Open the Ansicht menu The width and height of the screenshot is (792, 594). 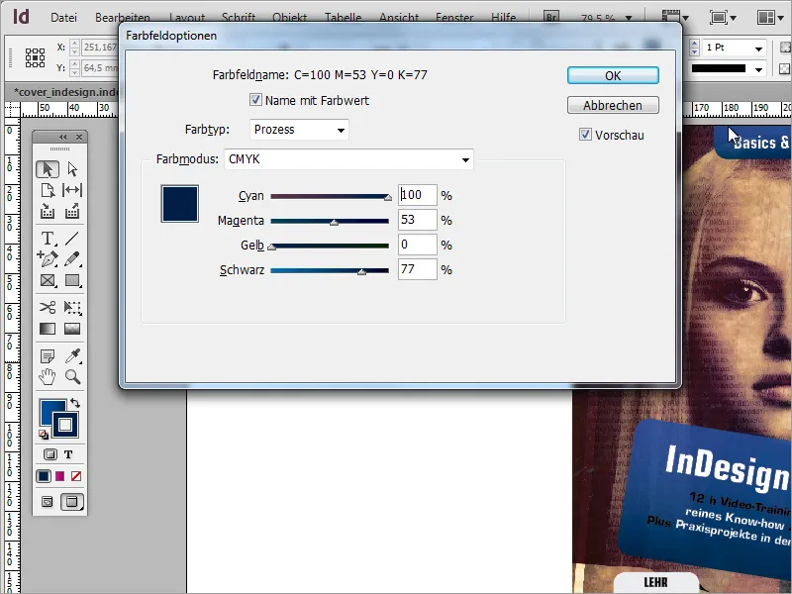399,18
